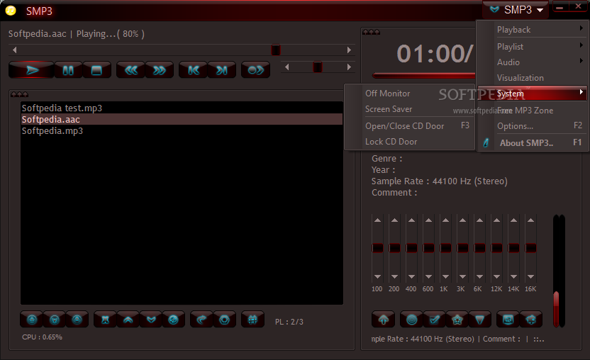
Task: Click the hexagon playlist button
Action: pos(225,320)
